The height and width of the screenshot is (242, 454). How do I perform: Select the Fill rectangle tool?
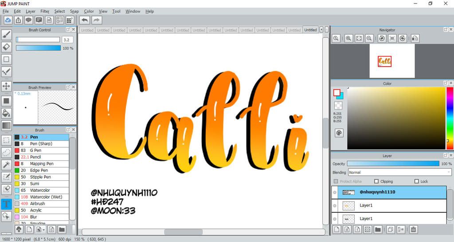pos(6,101)
